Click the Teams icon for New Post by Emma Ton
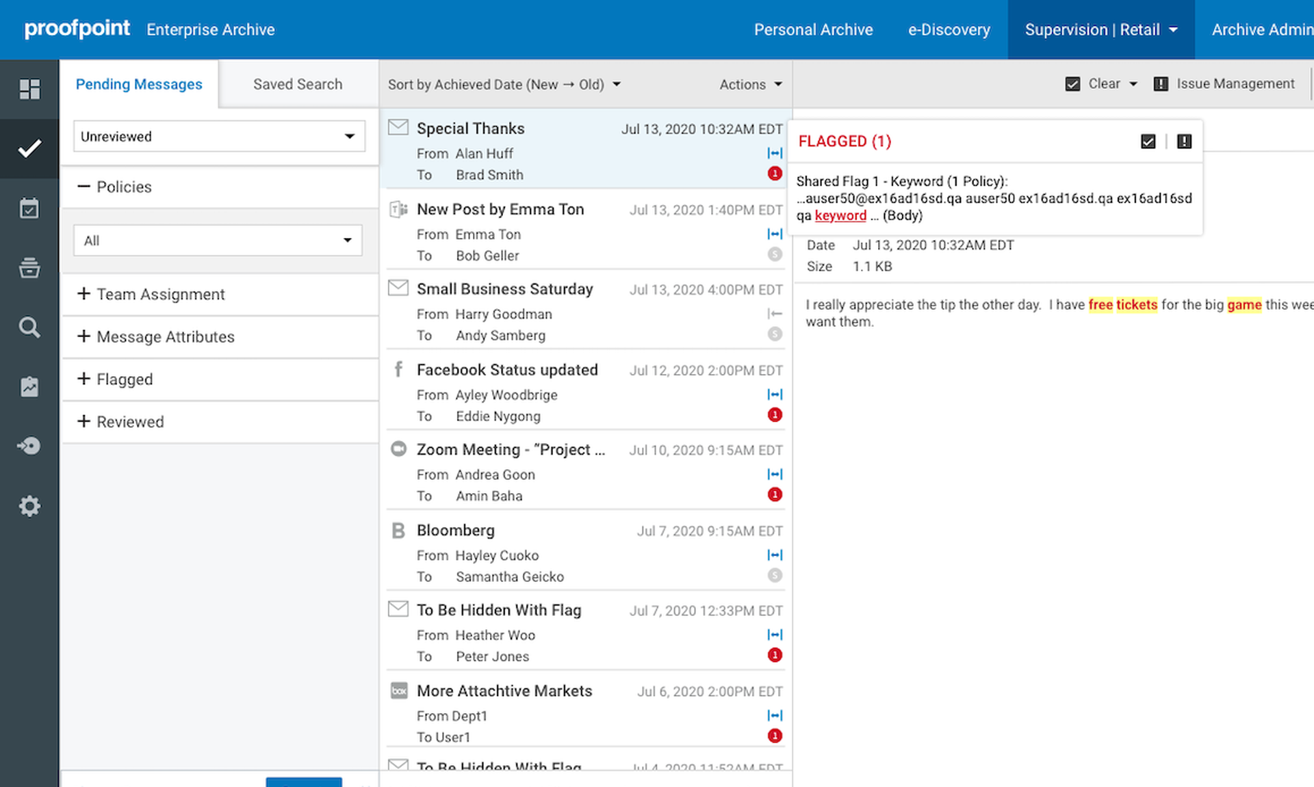Image resolution: width=1314 pixels, height=787 pixels. click(x=398, y=209)
